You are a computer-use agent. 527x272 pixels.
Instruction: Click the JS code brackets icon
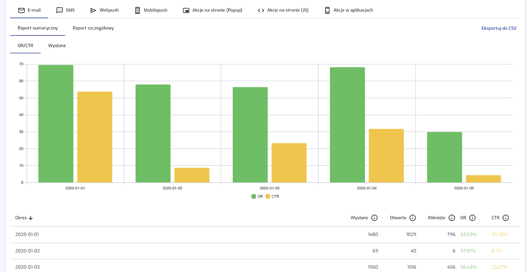(261, 10)
